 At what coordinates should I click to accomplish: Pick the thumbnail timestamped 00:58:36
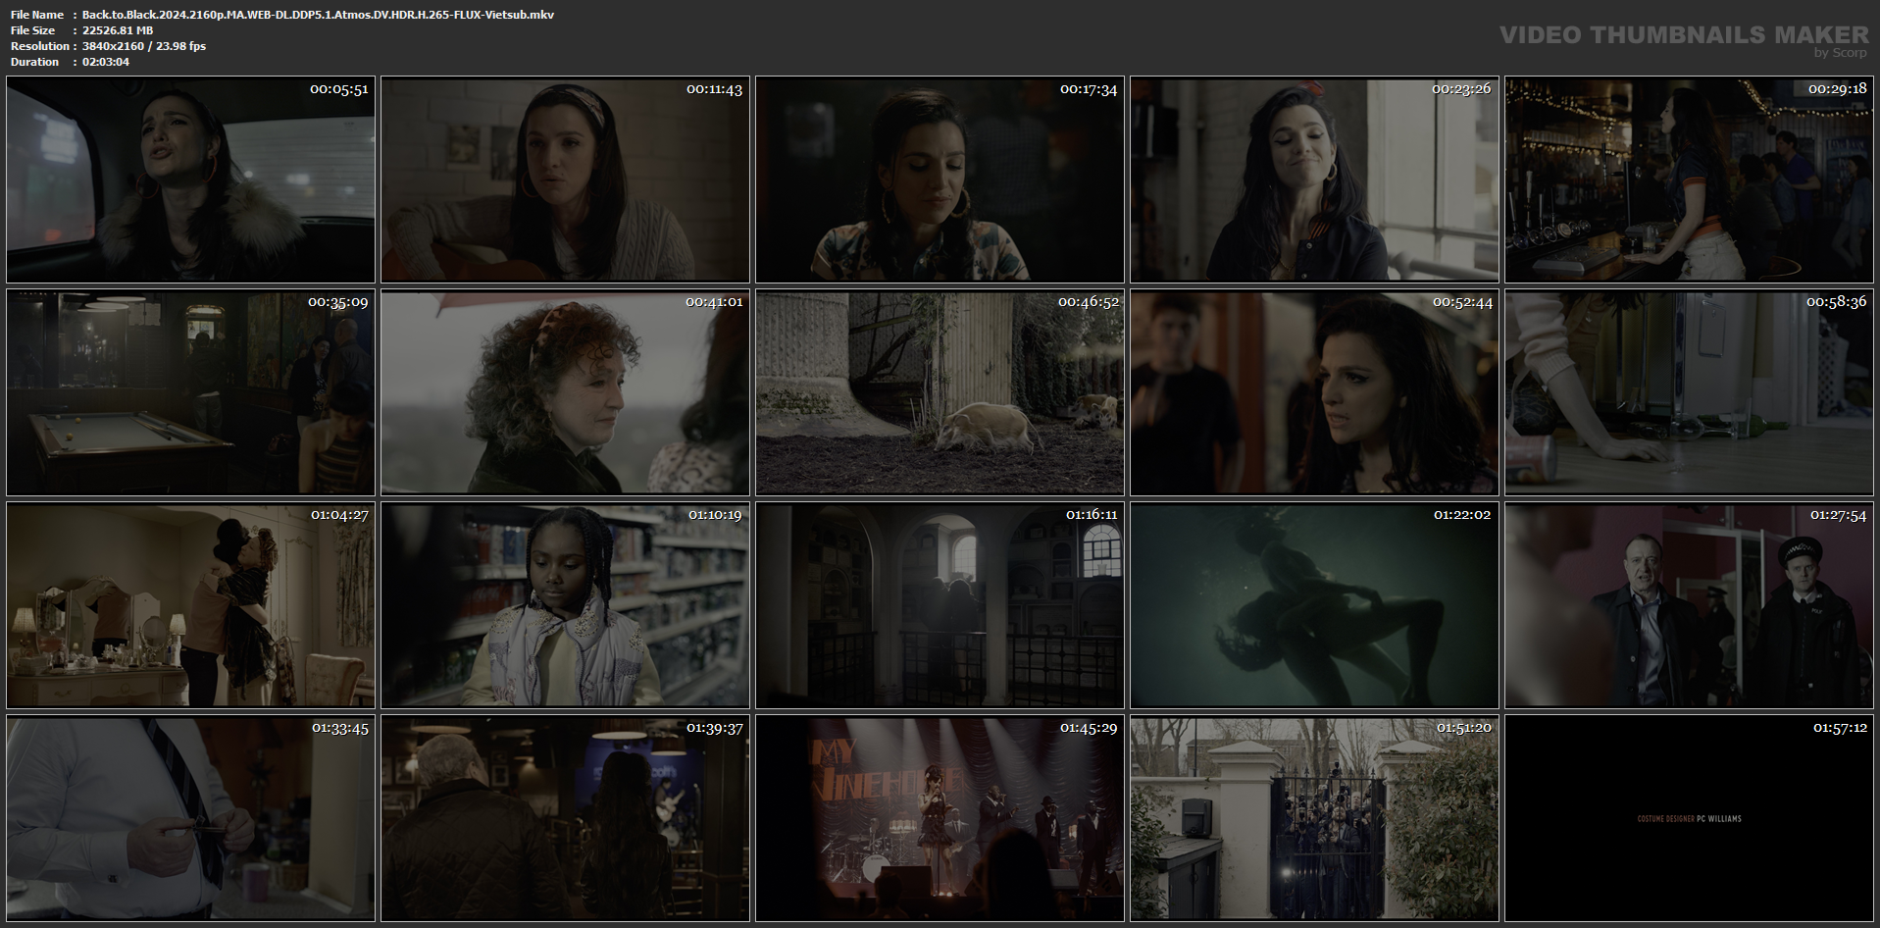[1689, 392]
